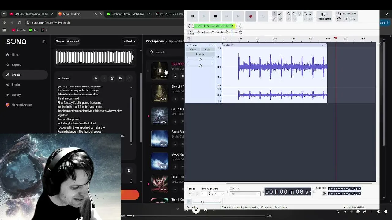
Task: Zoom in on the Audacity timeline
Action: 288,14
